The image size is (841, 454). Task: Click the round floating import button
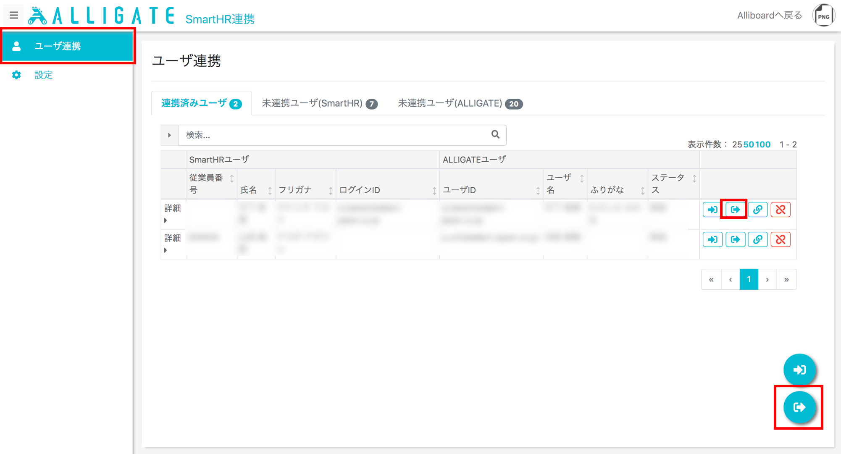pyautogui.click(x=799, y=370)
